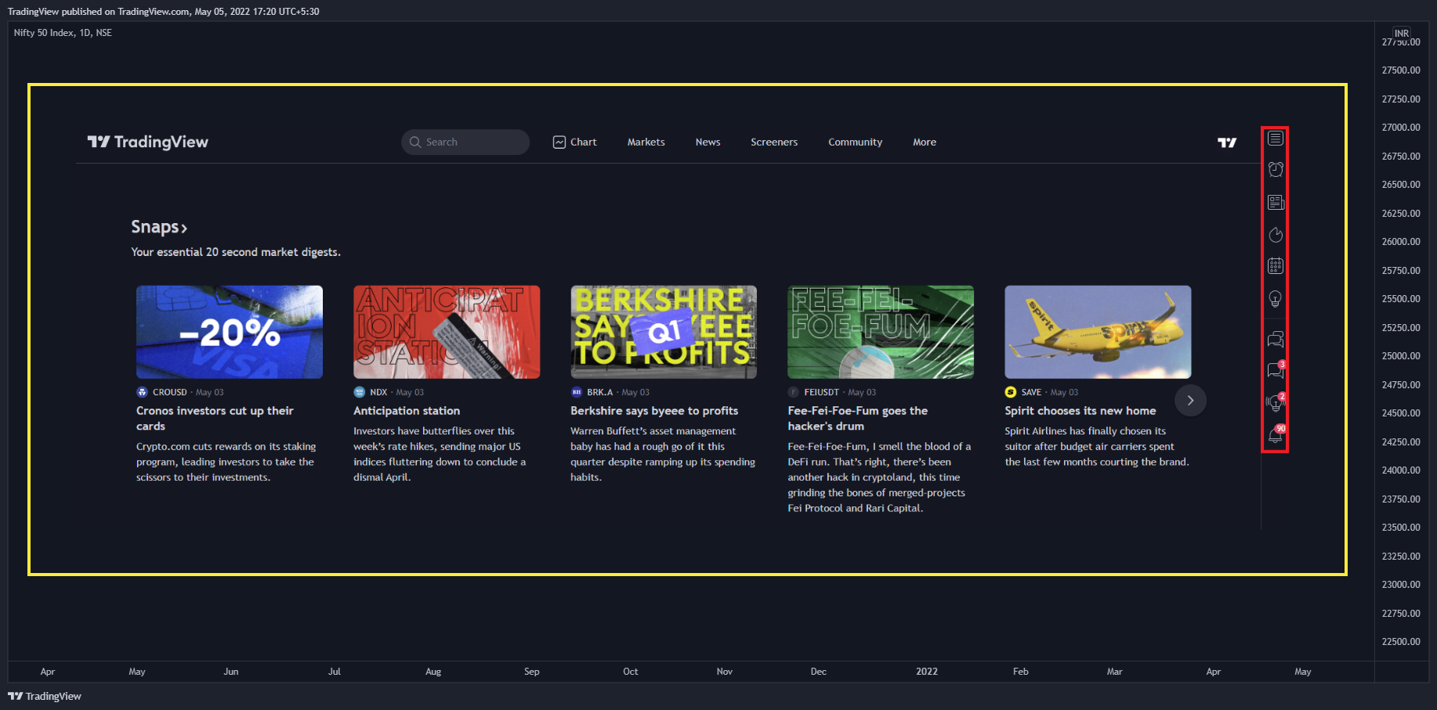Open the News newspaper sidebar icon

[1275, 203]
